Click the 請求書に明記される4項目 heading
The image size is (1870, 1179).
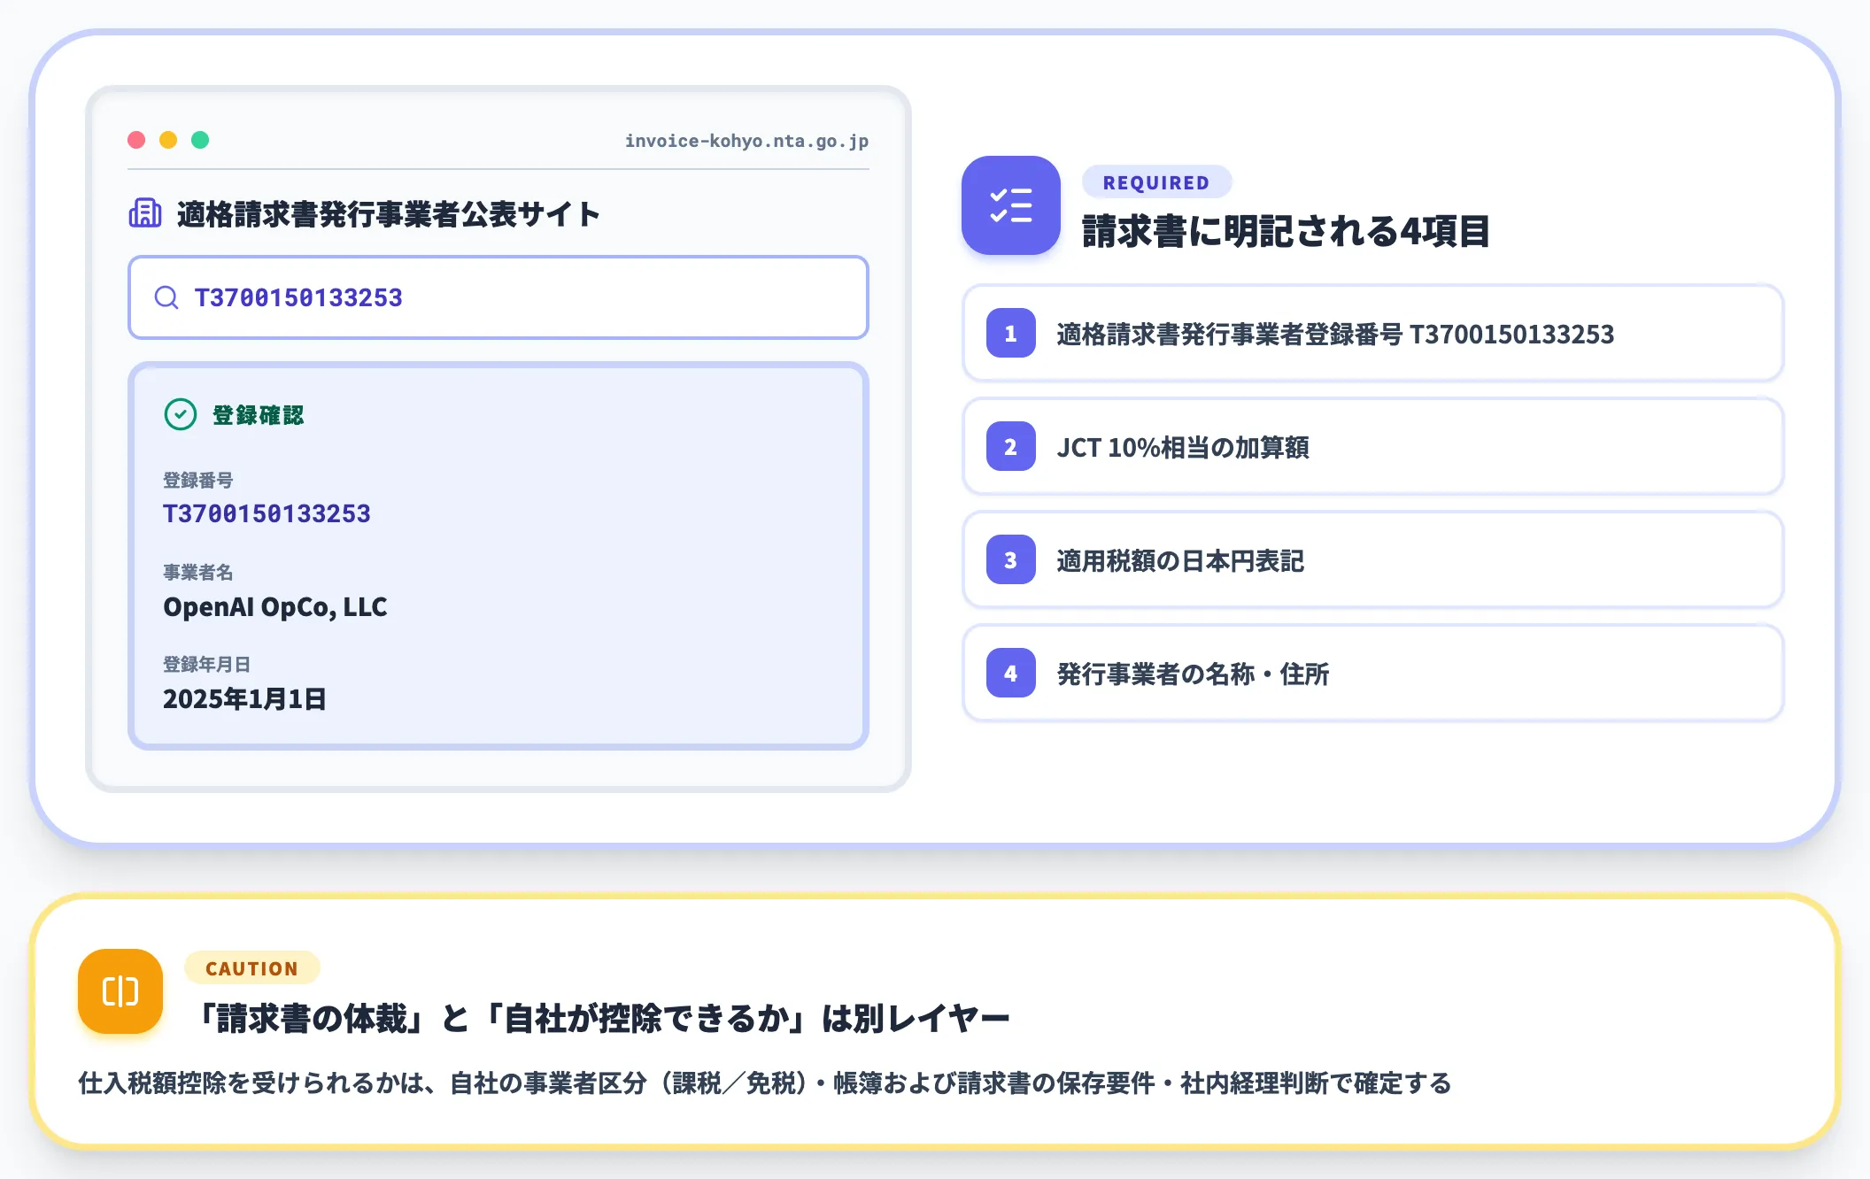1286,231
